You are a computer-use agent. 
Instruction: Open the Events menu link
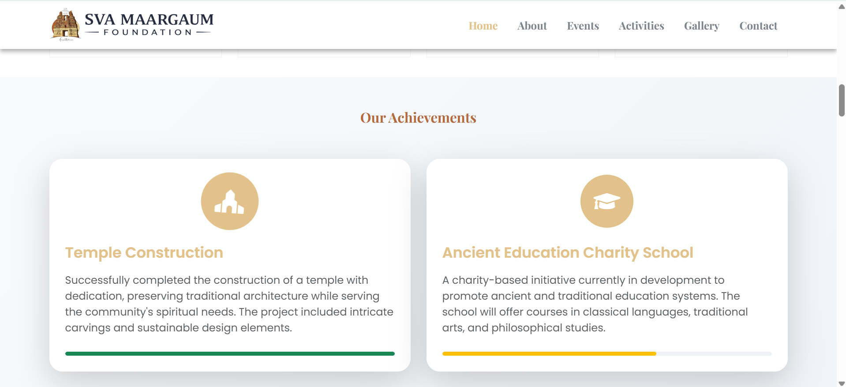(x=583, y=26)
